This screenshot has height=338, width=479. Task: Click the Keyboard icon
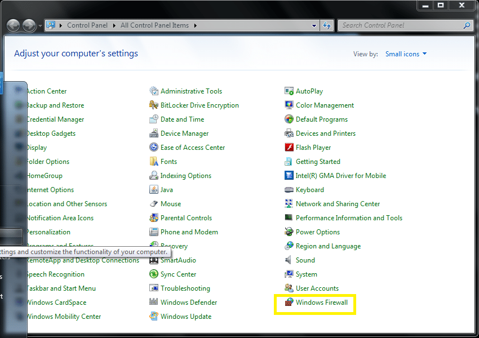point(289,189)
